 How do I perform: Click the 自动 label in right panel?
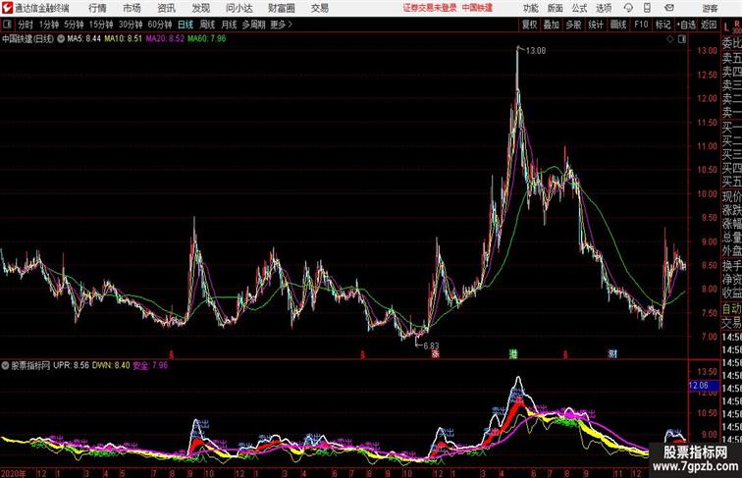click(x=731, y=309)
